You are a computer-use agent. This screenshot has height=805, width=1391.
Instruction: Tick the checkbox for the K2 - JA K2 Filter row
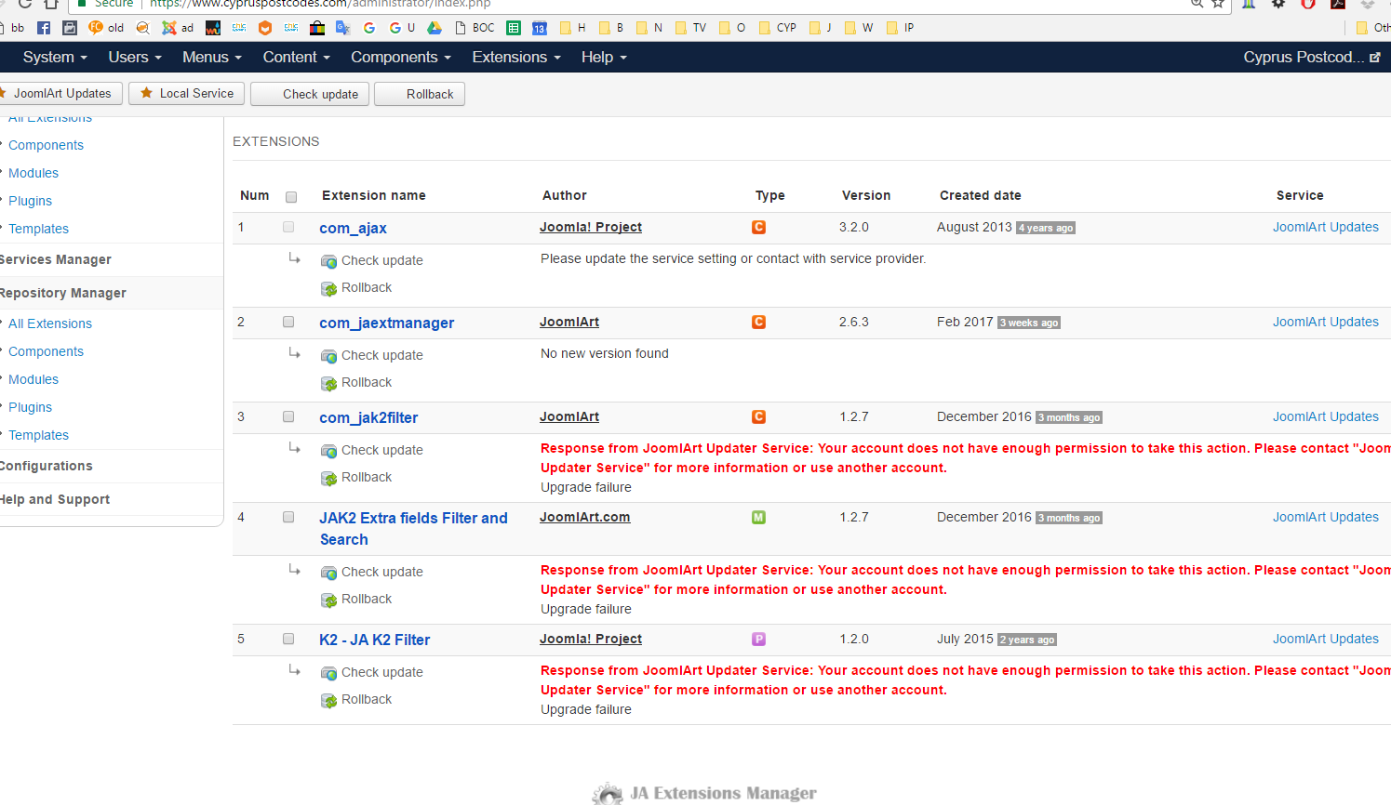[x=288, y=640]
